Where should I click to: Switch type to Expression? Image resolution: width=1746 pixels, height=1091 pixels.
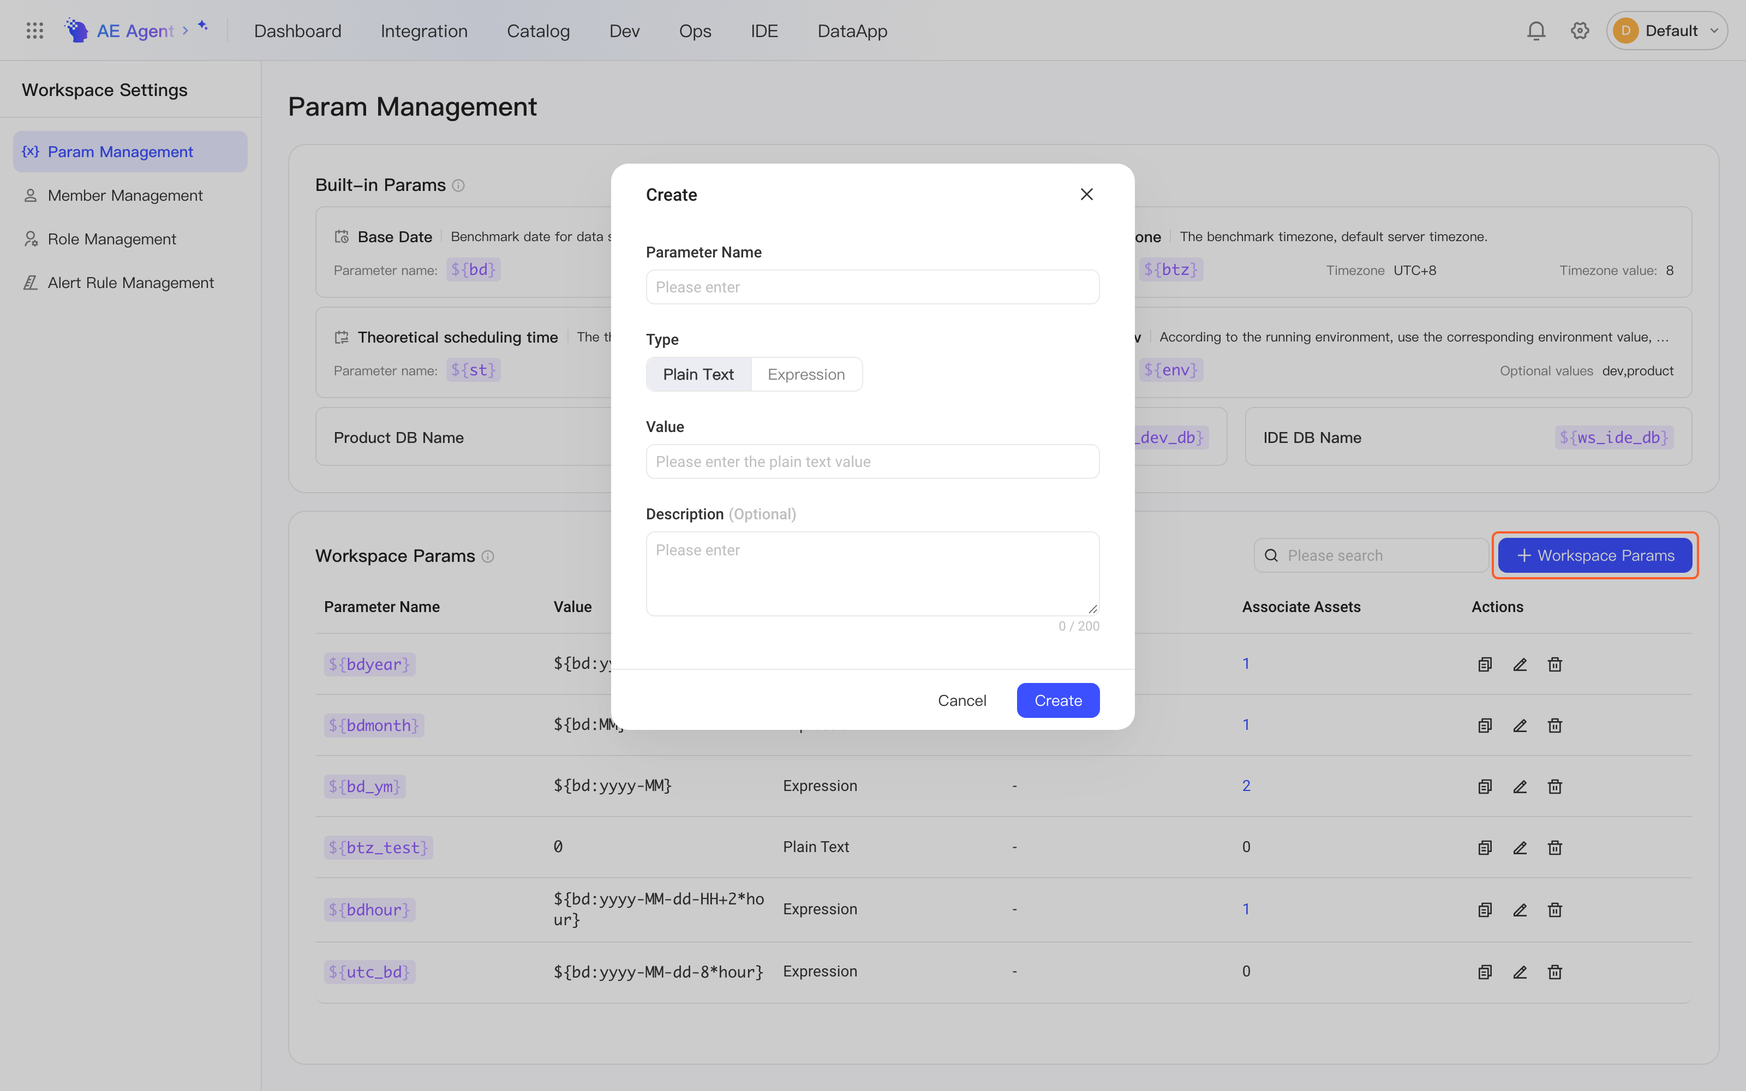point(806,375)
